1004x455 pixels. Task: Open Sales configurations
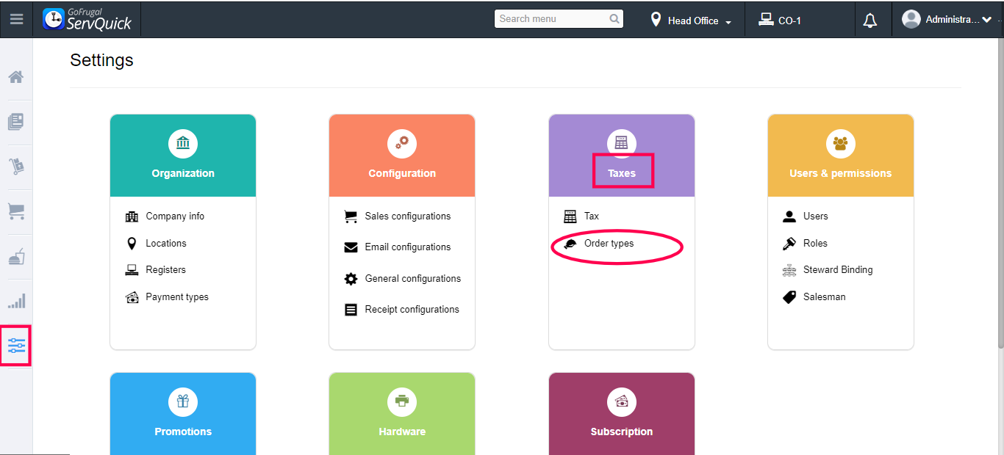[408, 216]
